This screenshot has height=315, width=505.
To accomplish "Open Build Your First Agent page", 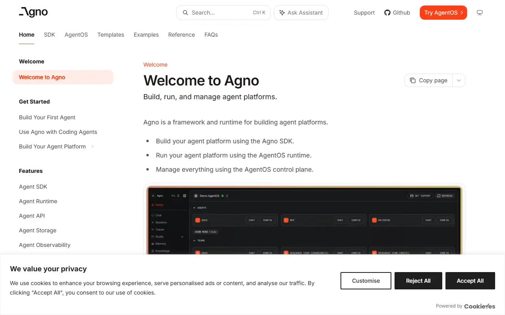I will point(47,117).
